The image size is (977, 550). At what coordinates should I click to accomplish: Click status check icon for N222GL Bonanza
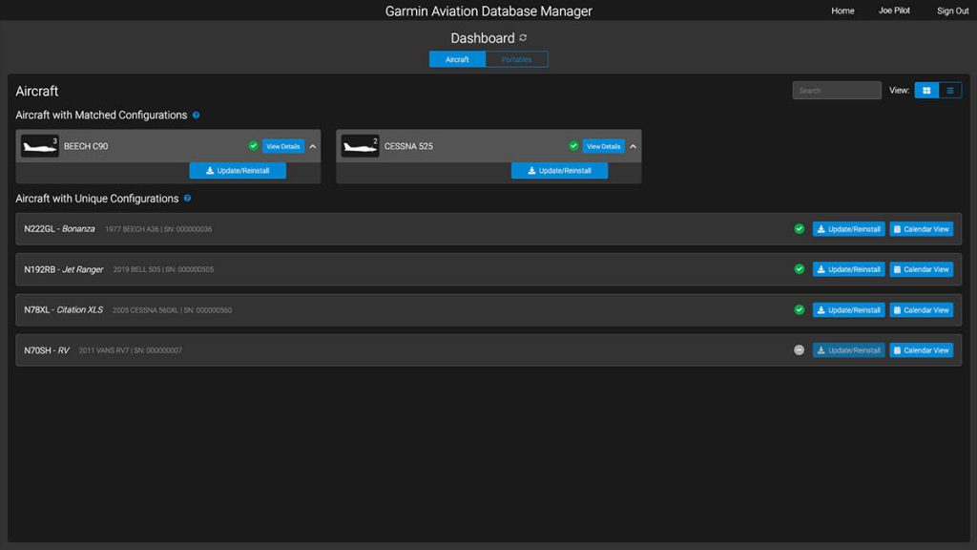tap(800, 229)
